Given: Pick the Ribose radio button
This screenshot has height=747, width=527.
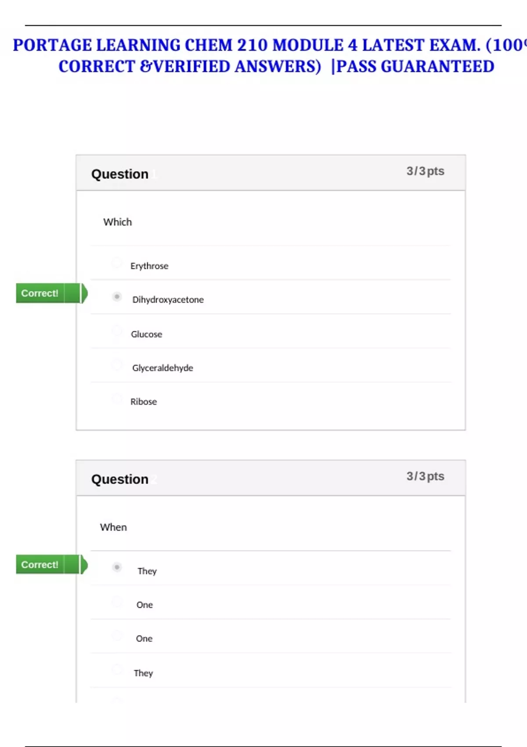Looking at the screenshot, I should (x=117, y=398).
